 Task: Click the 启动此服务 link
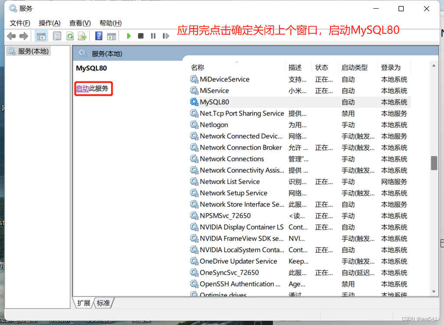pos(93,88)
